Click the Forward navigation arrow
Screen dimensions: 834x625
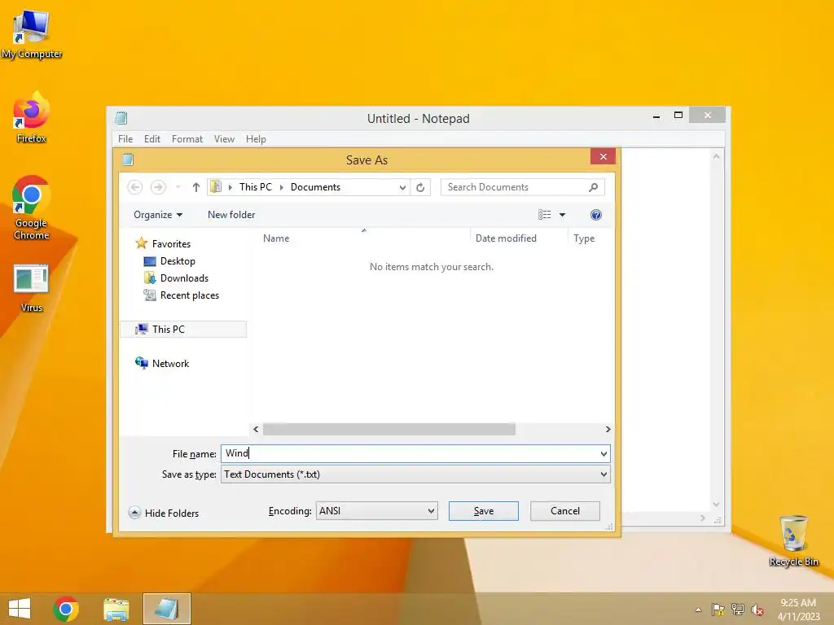click(158, 187)
